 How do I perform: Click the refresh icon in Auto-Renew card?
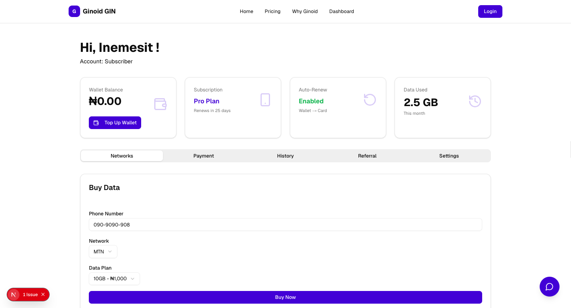tap(370, 100)
